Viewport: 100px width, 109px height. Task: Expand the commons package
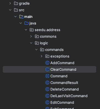(x=31, y=36)
